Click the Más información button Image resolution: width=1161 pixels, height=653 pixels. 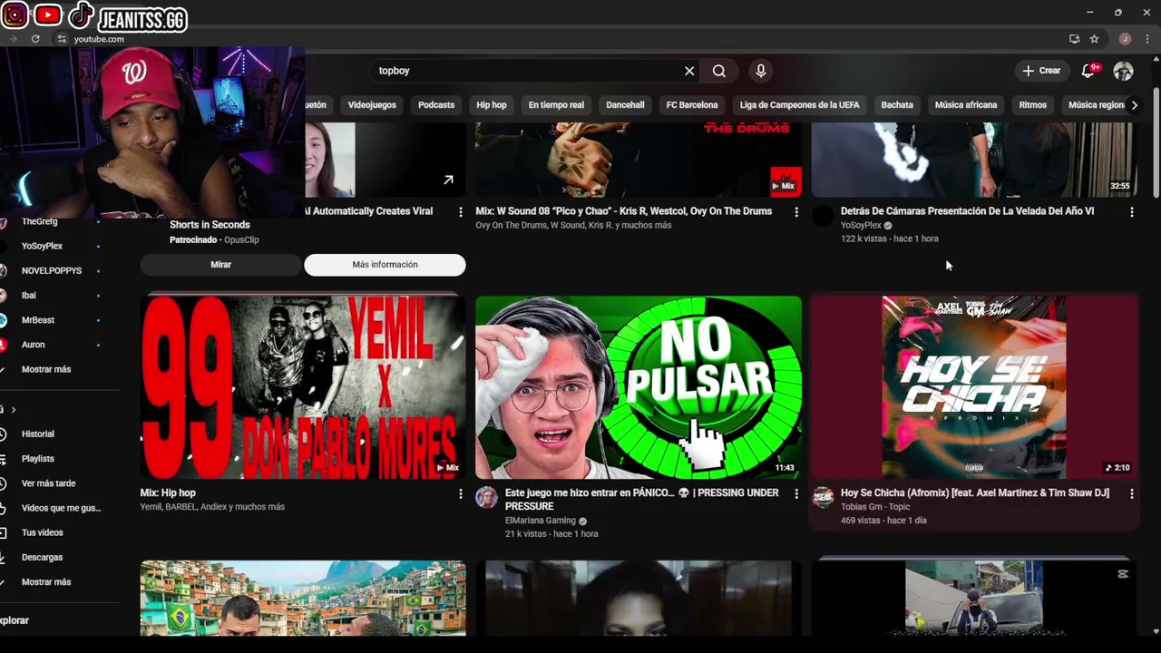[x=385, y=265]
